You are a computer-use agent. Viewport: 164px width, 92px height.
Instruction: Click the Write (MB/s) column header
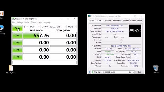point(63,30)
